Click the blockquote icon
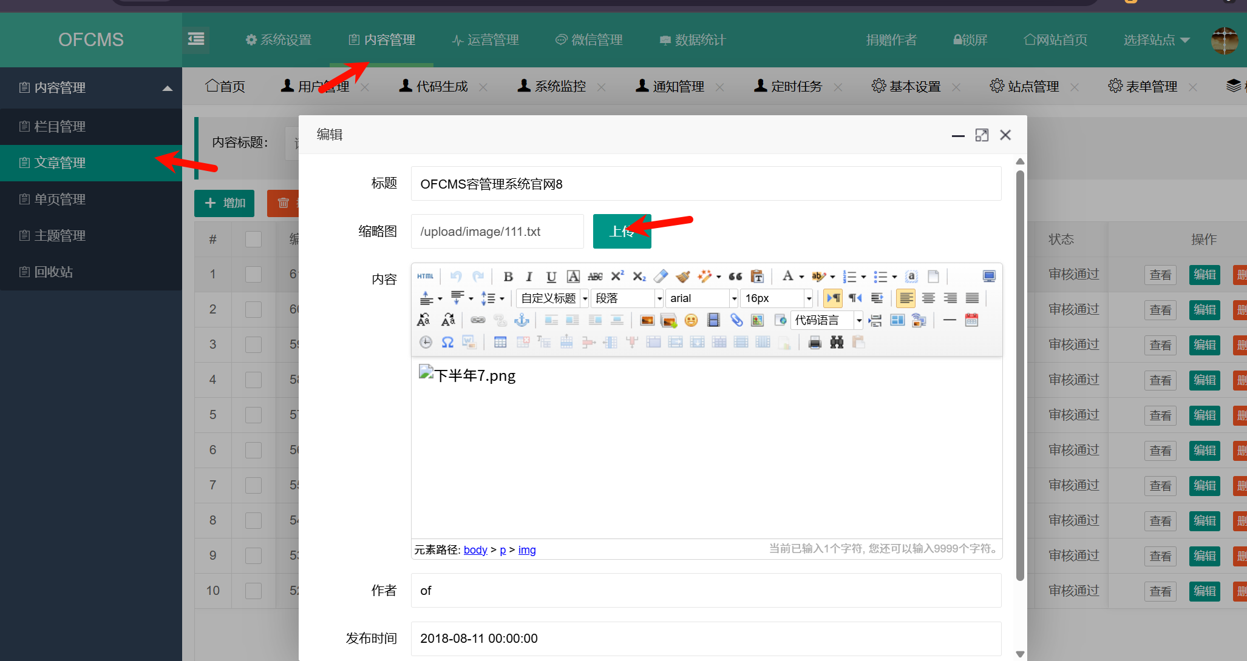 735,277
